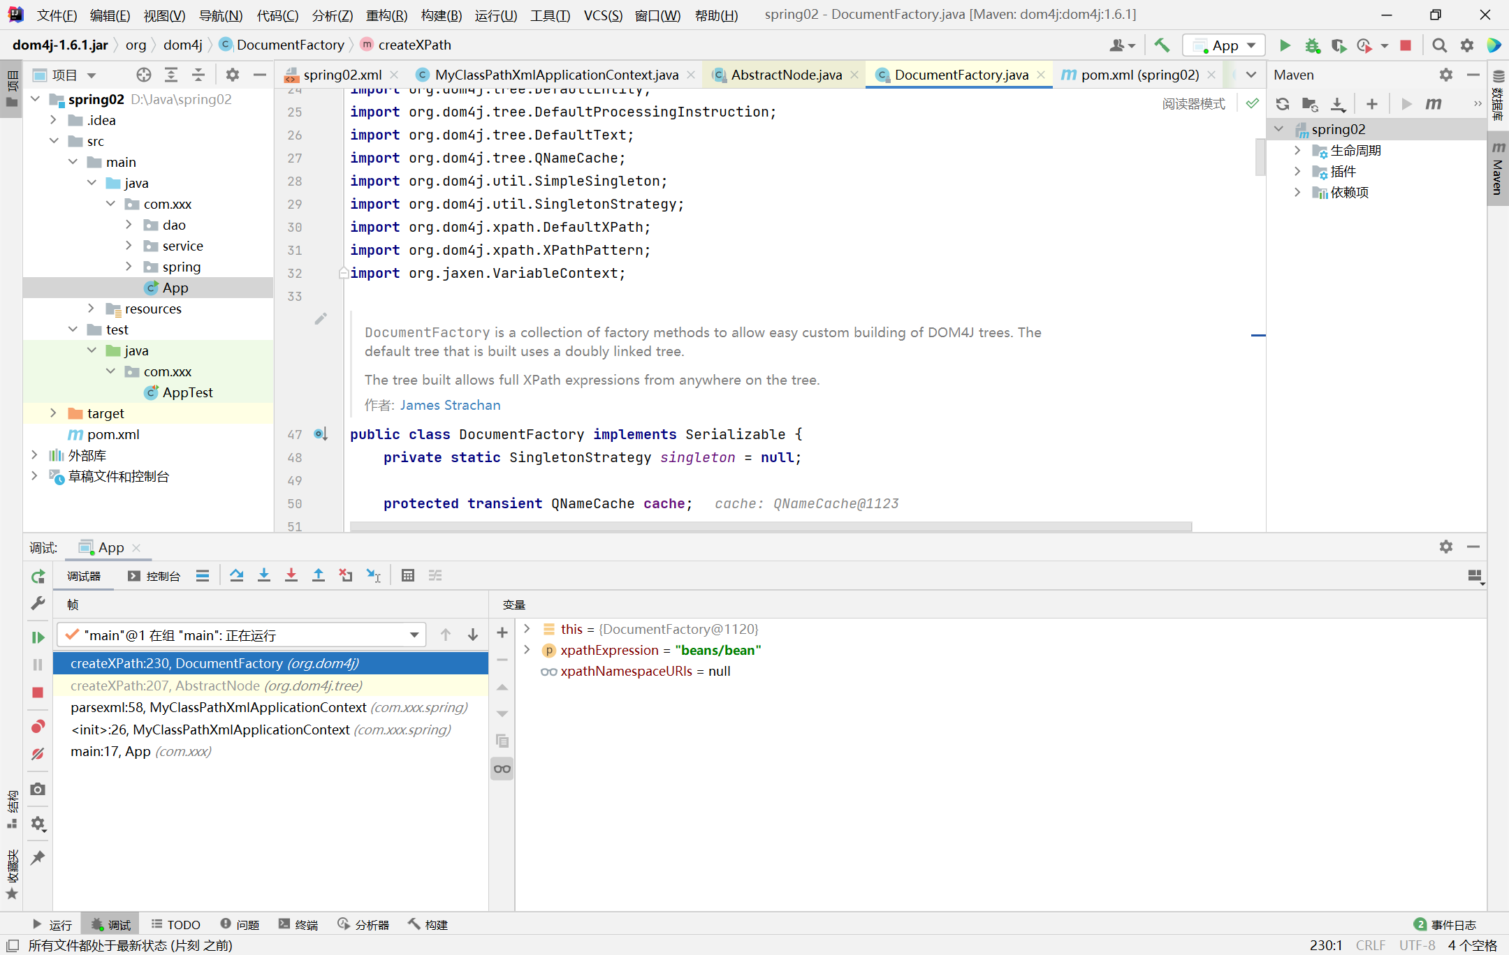Screen dimensions: 1509x955
Task: Open the App run configuration dropdown
Action: [1225, 45]
